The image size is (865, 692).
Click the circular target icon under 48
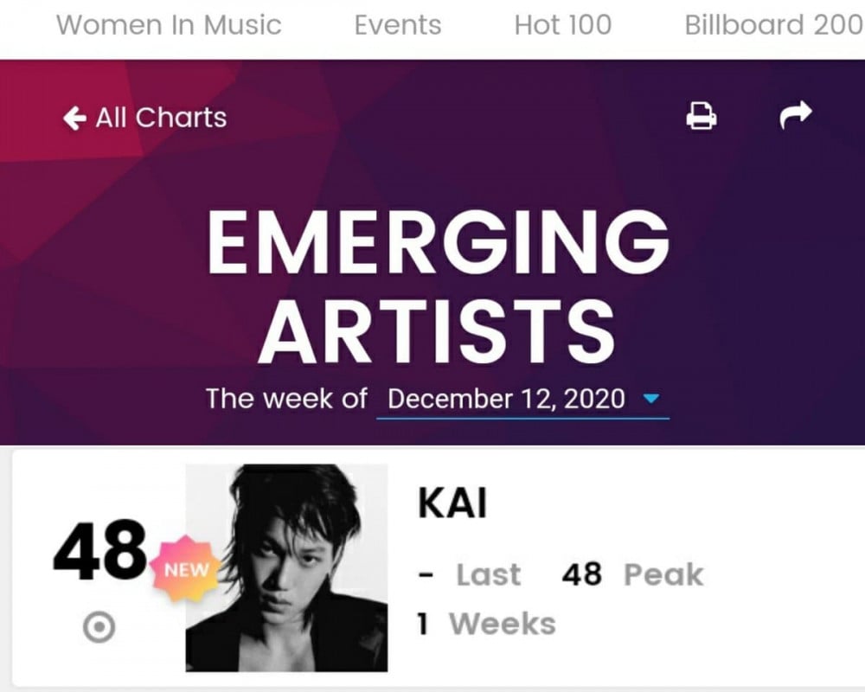[99, 627]
